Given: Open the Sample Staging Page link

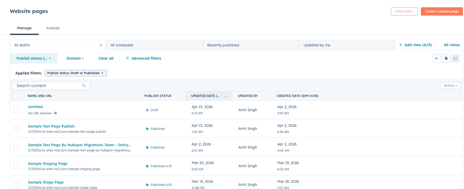Looking at the screenshot, I should pos(48,163).
